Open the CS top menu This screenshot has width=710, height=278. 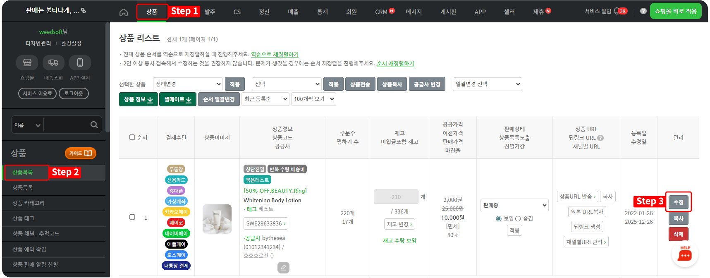pyautogui.click(x=237, y=12)
